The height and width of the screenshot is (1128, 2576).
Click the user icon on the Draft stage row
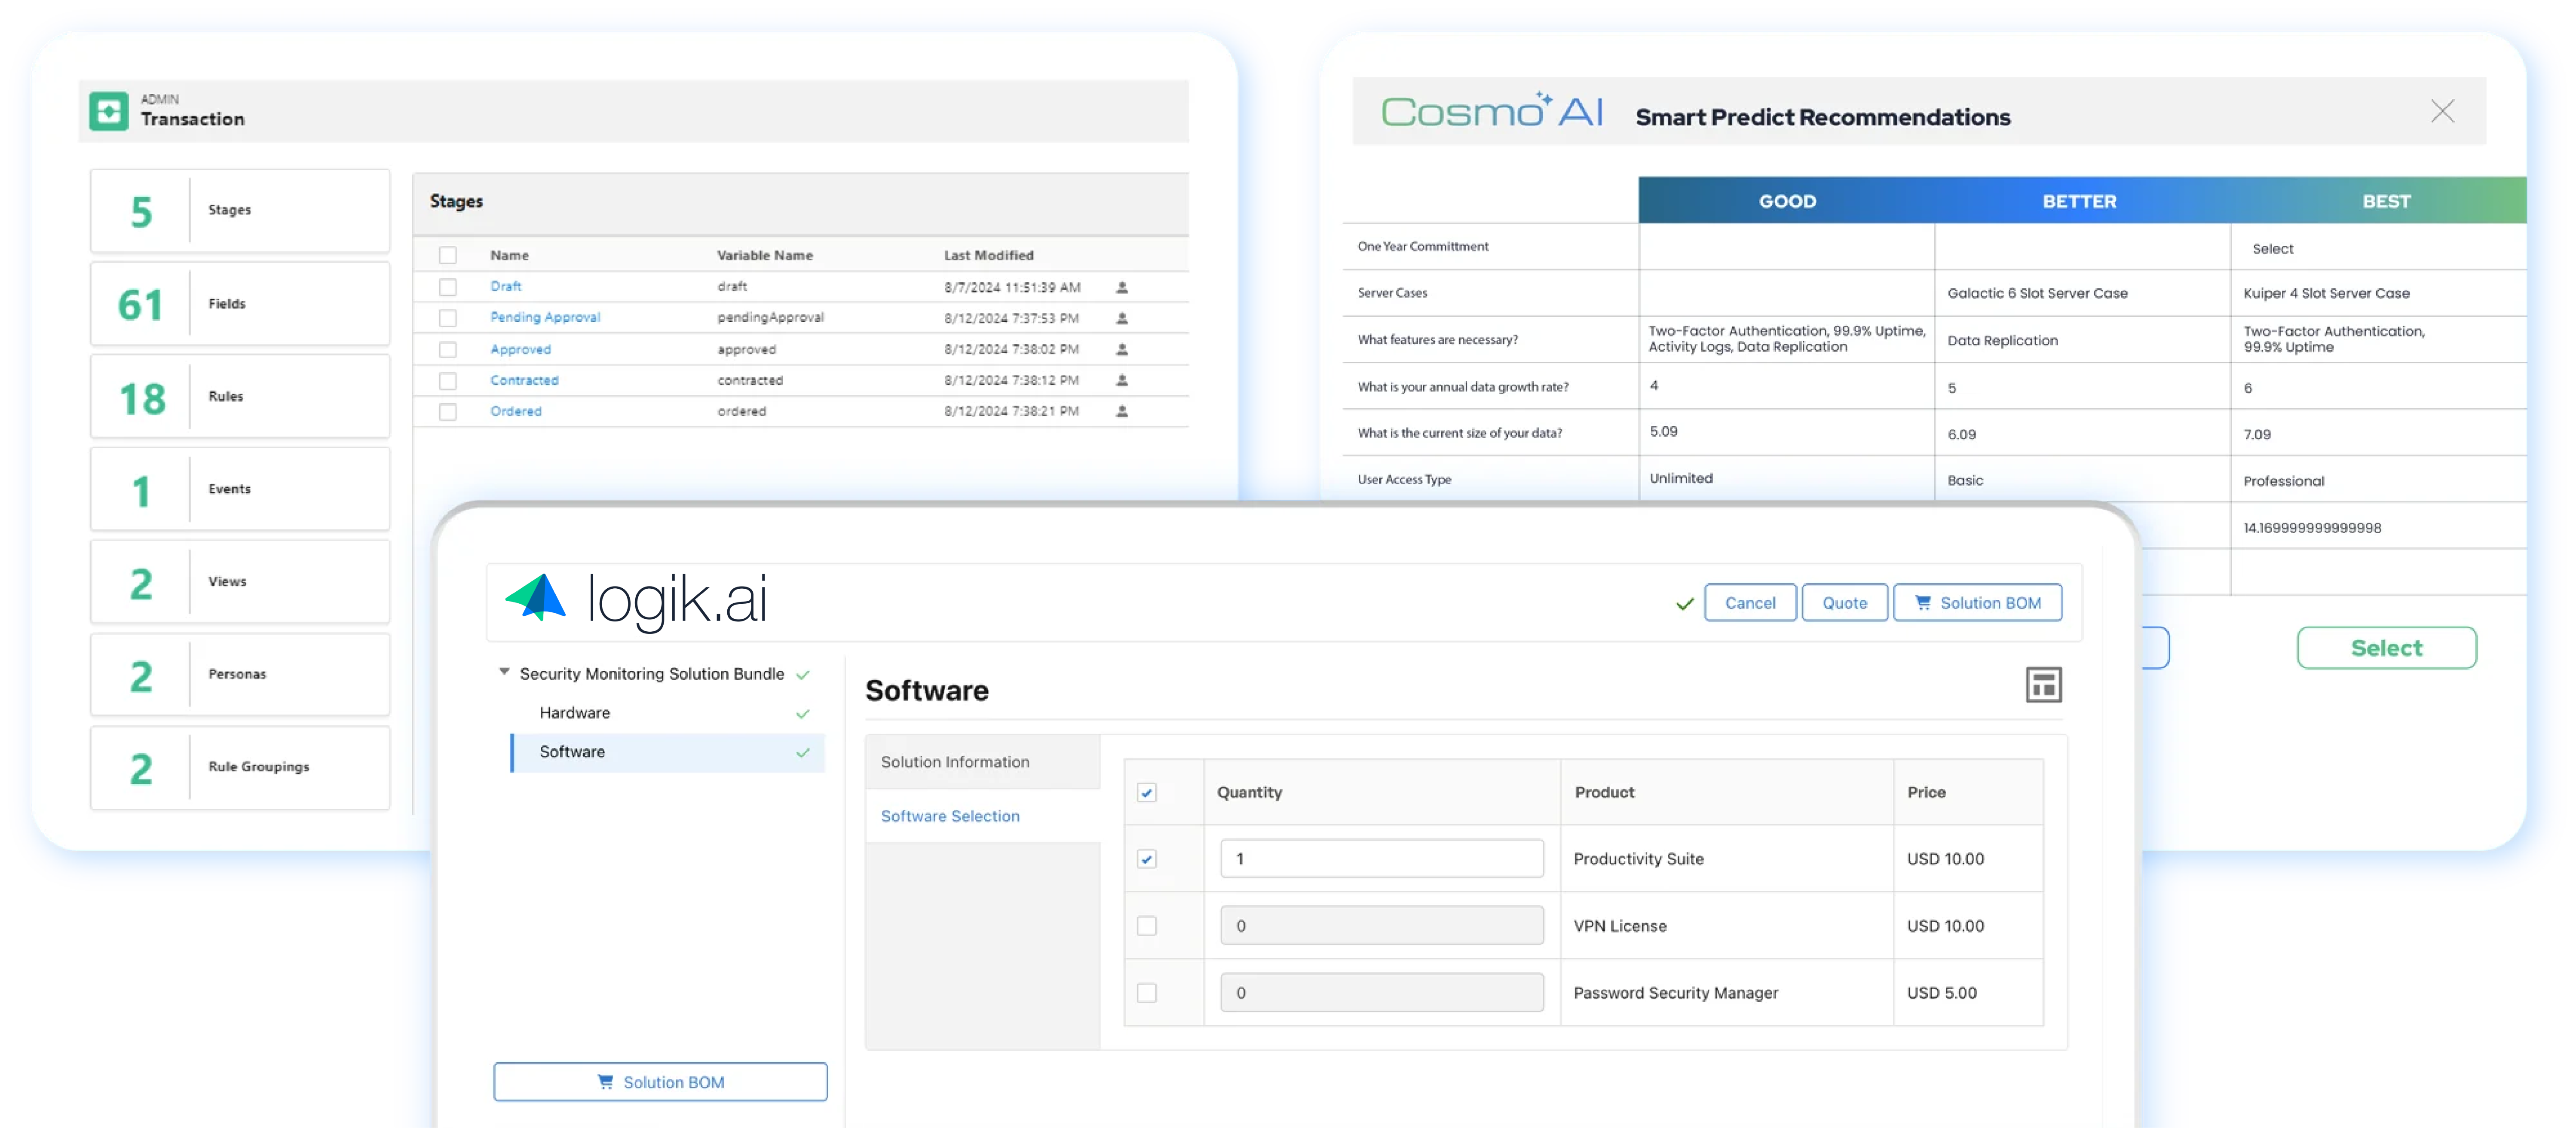tap(1122, 286)
